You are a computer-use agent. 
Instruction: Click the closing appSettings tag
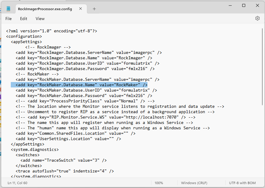click(x=27, y=144)
